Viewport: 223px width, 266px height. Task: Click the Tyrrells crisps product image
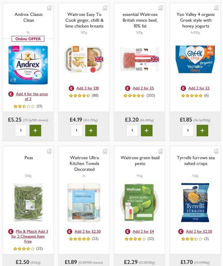195,203
